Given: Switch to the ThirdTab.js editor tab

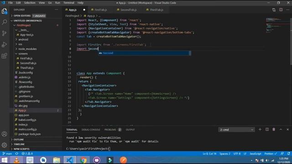Looking at the screenshot, I should [156, 10].
